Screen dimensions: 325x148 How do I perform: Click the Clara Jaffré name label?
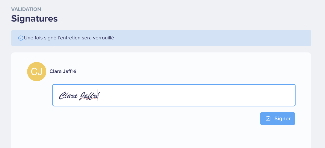click(x=63, y=71)
